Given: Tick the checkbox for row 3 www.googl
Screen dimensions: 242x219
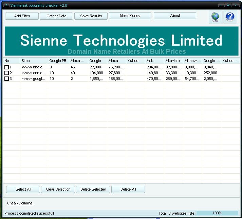Looking at the screenshot, I should tap(6, 79).
